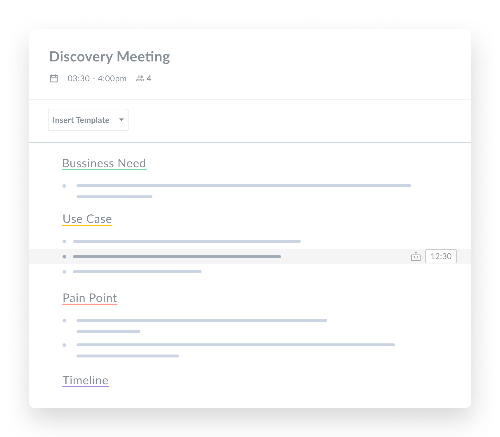Click the calendar icon beside meeting time
The height and width of the screenshot is (437, 500).
(54, 78)
